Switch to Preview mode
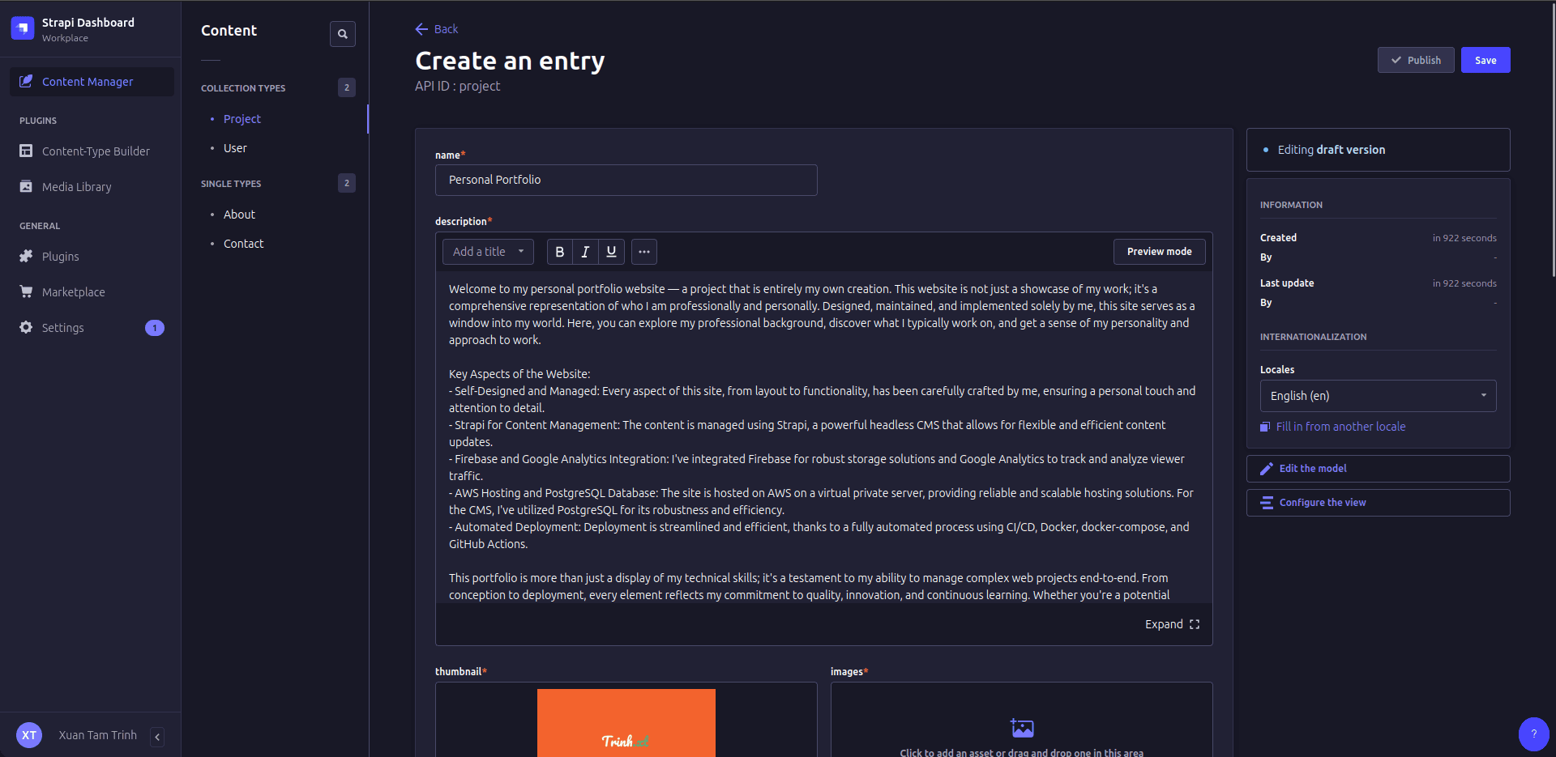Image resolution: width=1556 pixels, height=757 pixels. (1160, 252)
